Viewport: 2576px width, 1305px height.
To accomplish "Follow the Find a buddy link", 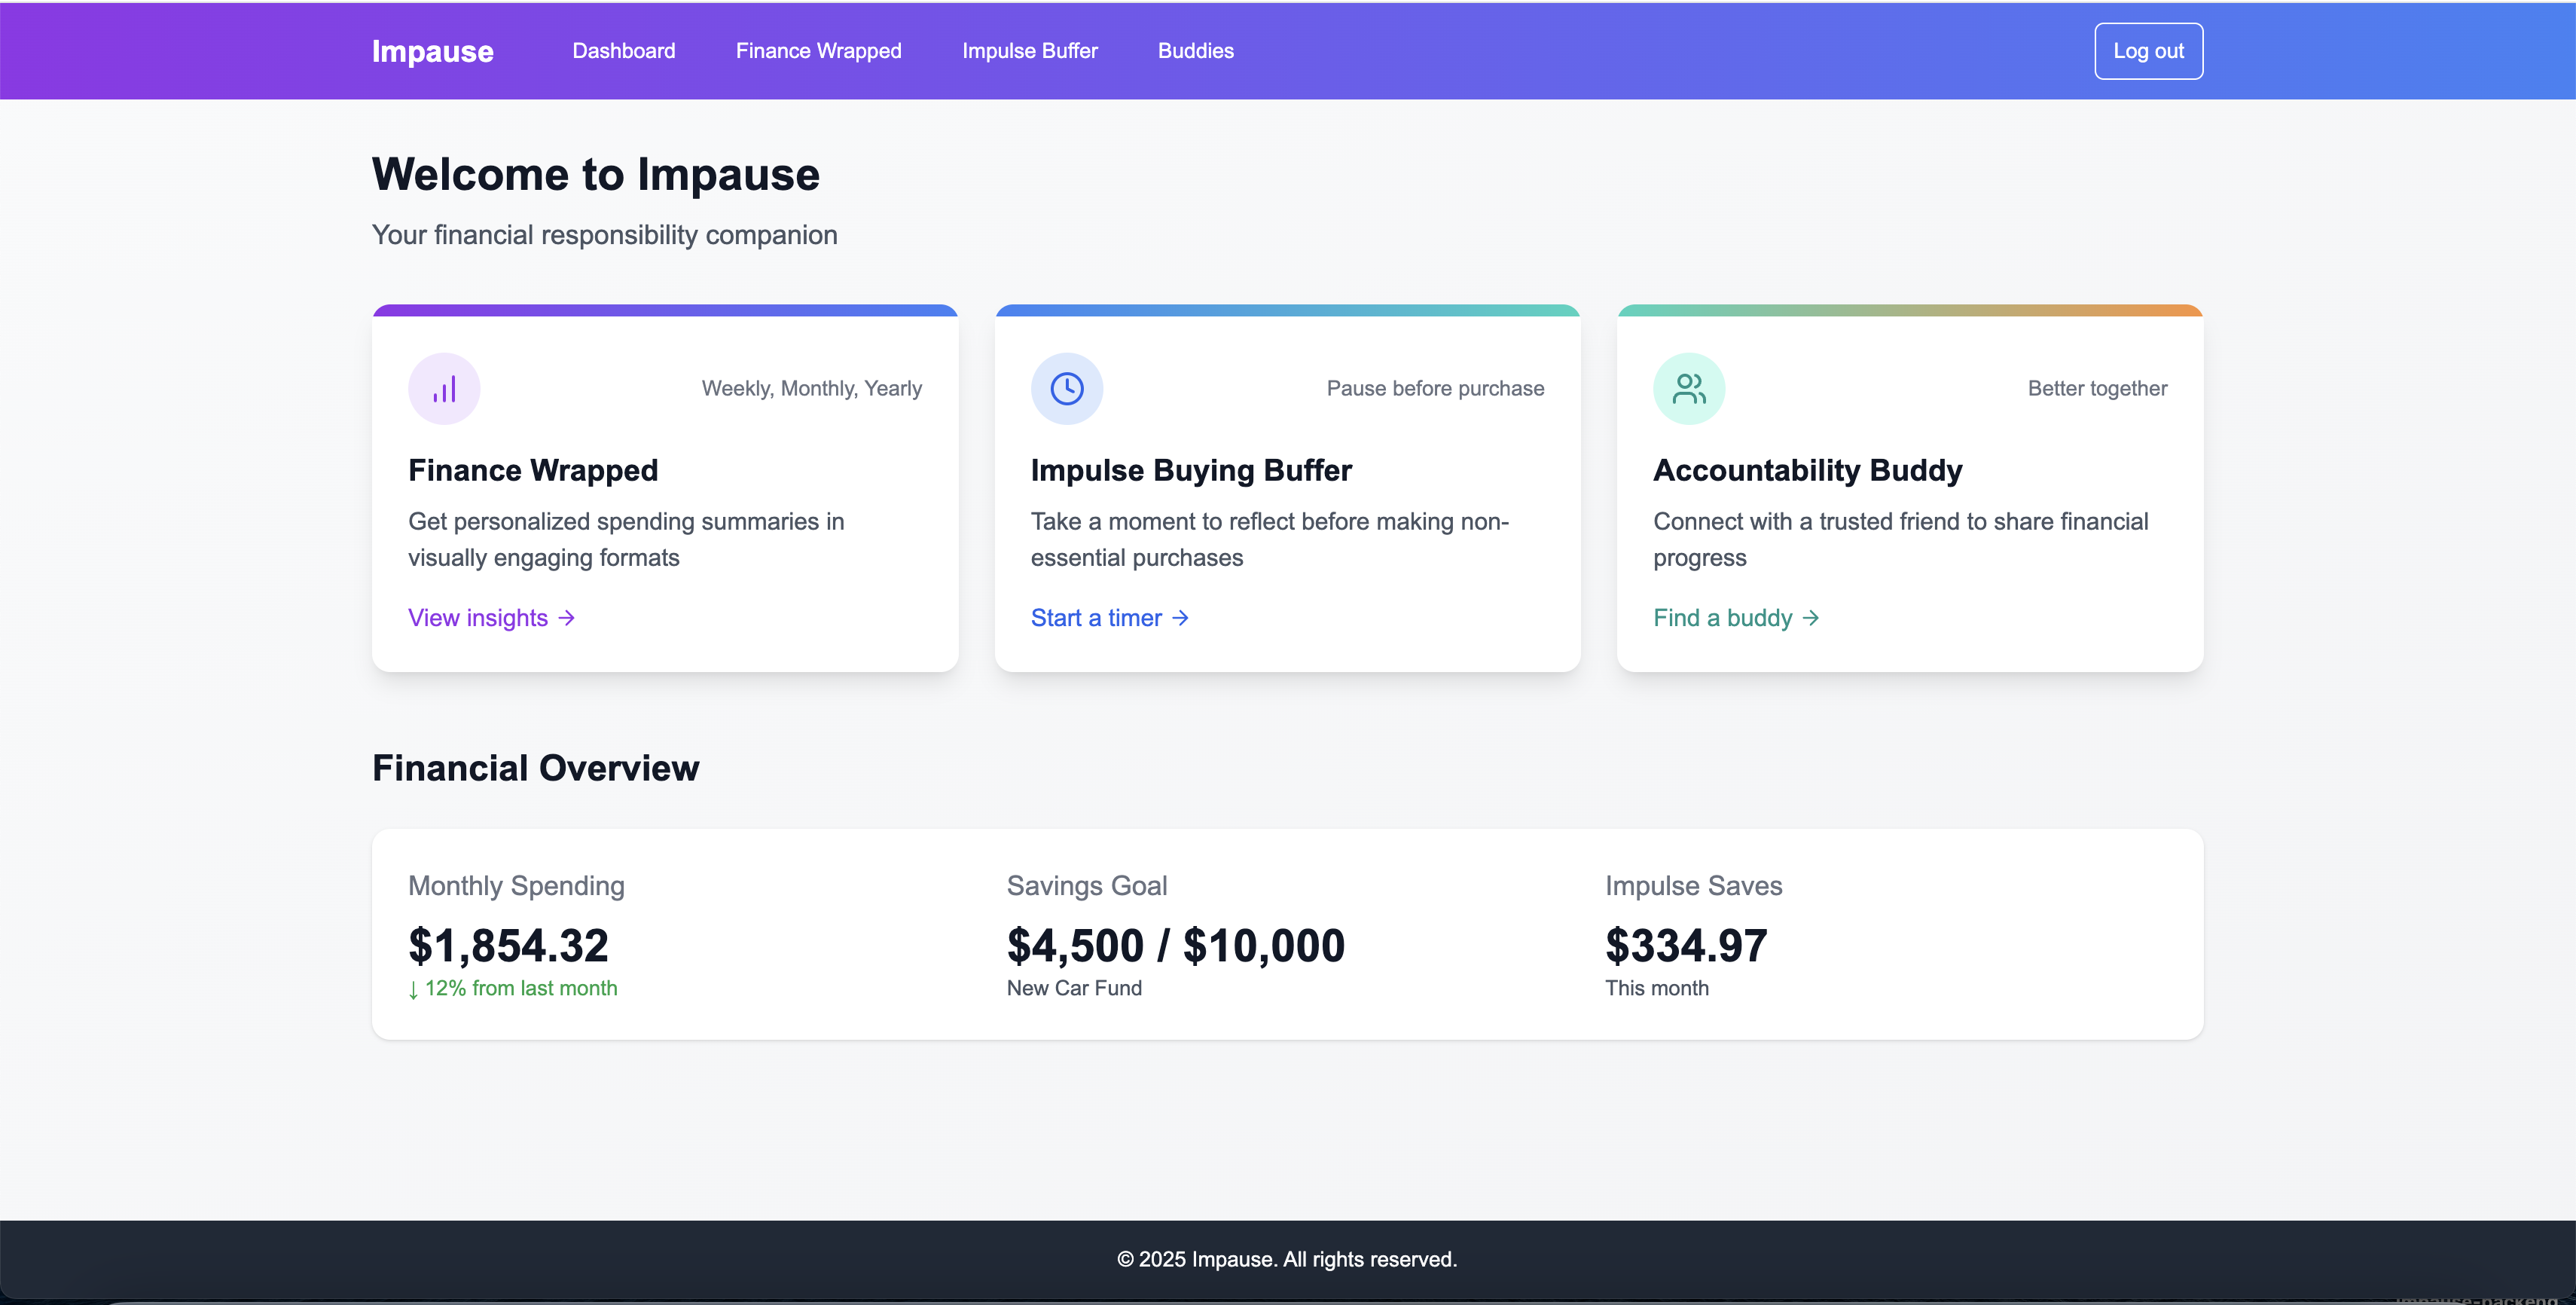I will point(1722,618).
